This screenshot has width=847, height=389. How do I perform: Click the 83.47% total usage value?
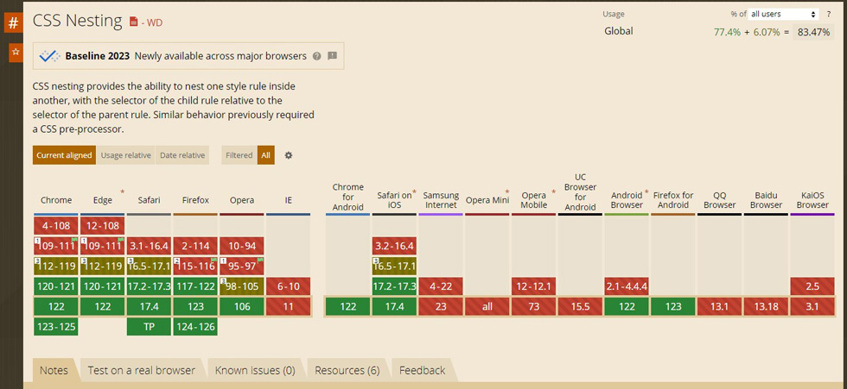pos(813,32)
